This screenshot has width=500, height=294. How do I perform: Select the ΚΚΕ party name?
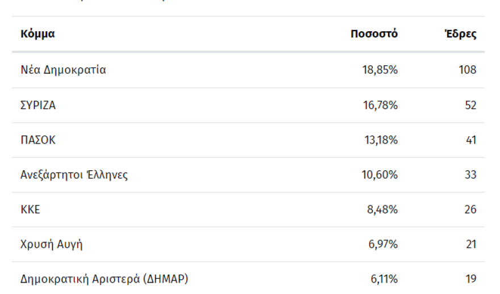30,209
